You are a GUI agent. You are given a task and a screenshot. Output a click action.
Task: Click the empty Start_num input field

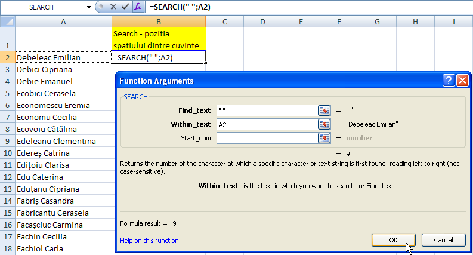click(267, 138)
